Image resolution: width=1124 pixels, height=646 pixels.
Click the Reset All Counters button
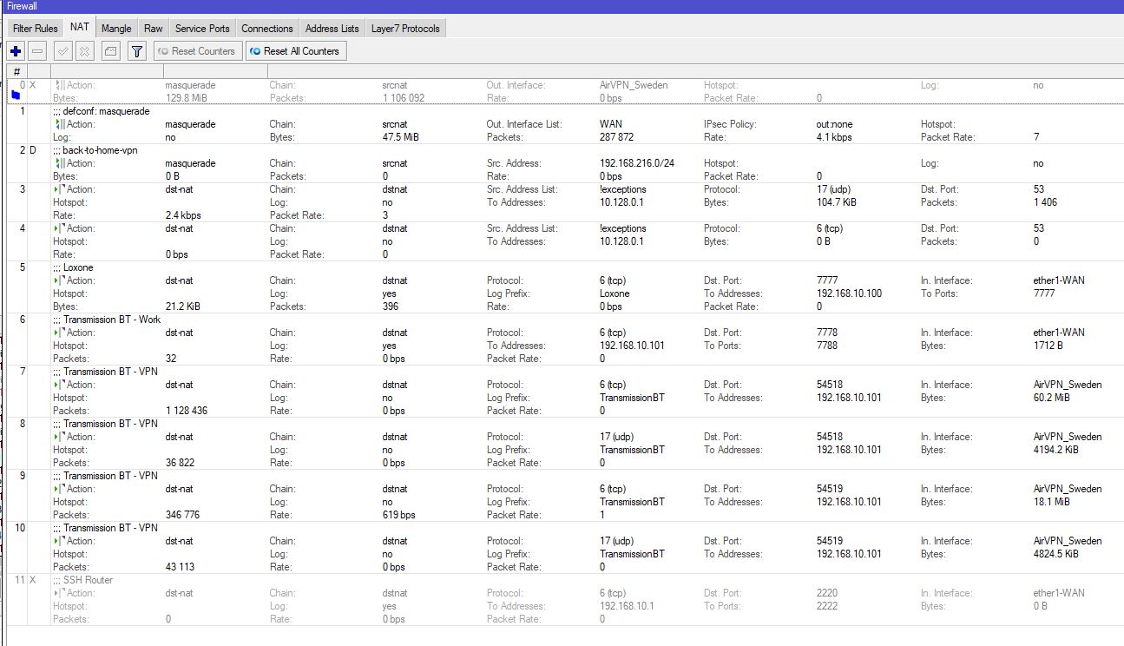click(x=296, y=51)
